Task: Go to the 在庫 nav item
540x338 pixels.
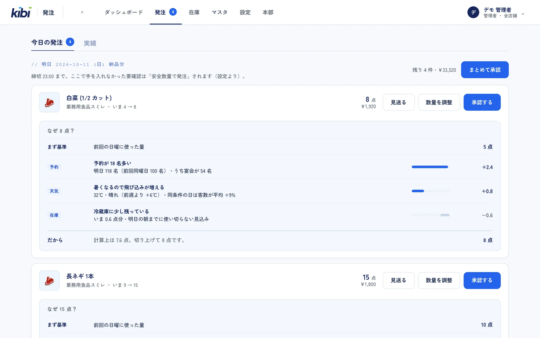Action: (x=194, y=12)
